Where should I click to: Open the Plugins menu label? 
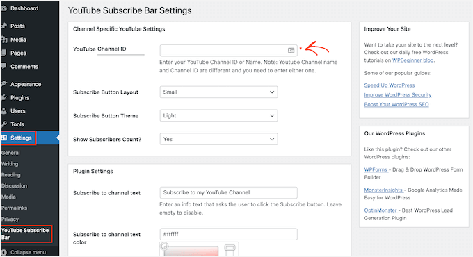point(19,98)
